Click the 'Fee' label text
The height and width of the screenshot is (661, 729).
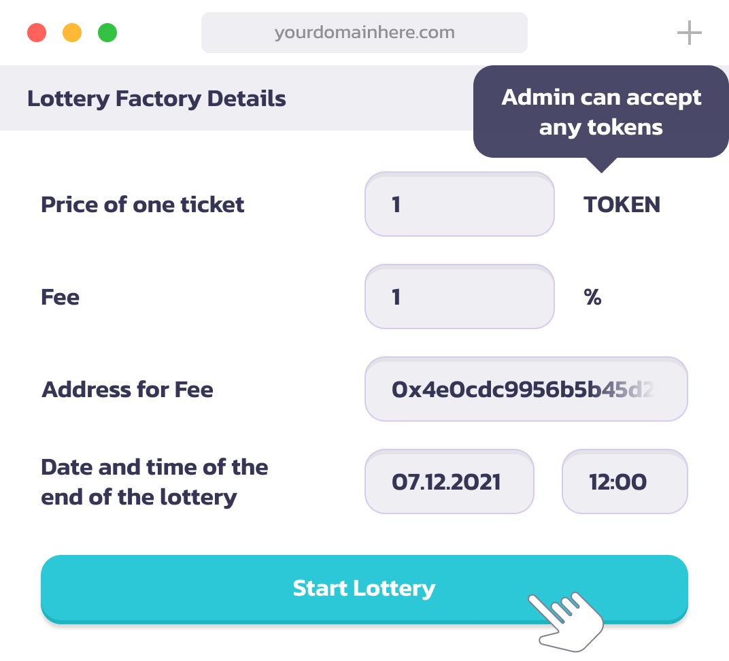click(x=61, y=297)
